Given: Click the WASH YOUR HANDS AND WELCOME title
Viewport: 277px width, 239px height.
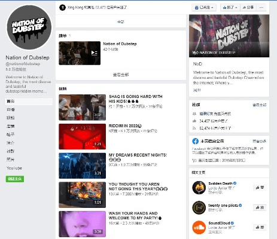Looking at the screenshot, I should pos(135,216).
